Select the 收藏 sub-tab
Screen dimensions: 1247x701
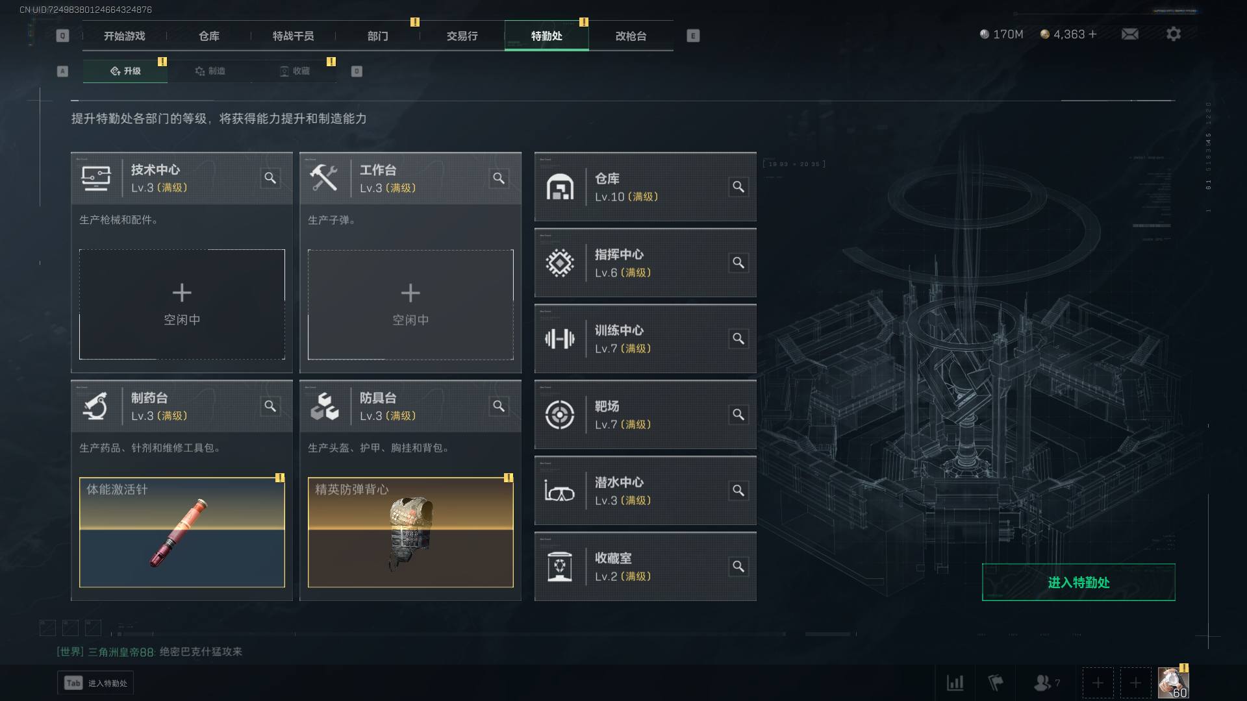[x=294, y=71]
